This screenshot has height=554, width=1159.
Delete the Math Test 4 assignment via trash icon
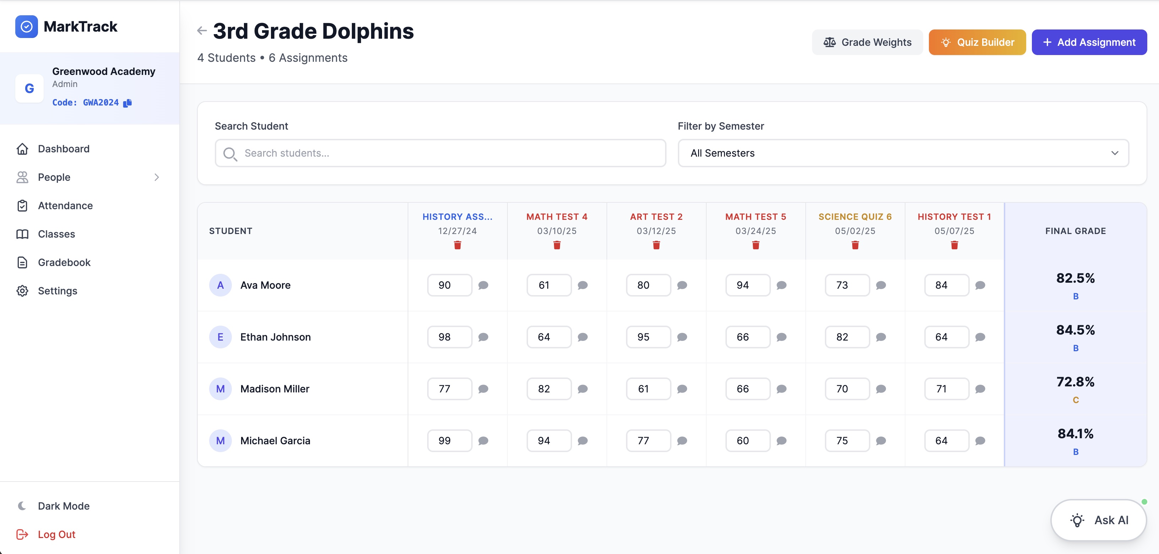pyautogui.click(x=556, y=245)
